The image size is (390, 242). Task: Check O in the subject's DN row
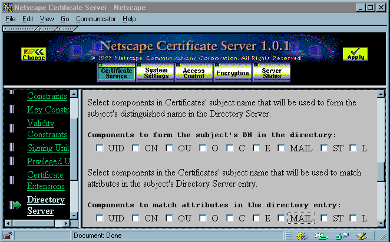pos(203,148)
